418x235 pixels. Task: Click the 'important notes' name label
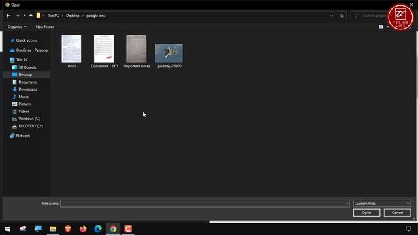tap(137, 66)
